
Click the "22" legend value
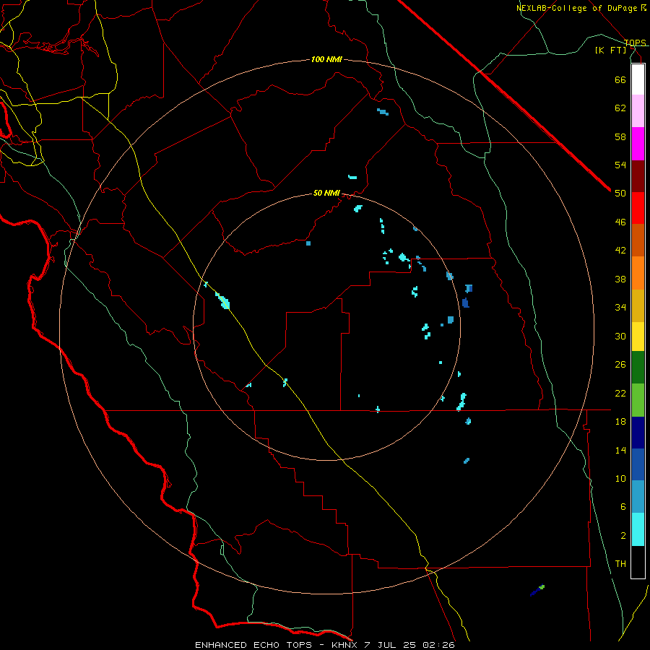620,393
